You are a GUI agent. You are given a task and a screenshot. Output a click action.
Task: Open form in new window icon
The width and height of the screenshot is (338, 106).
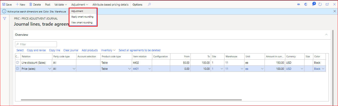point(327,5)
